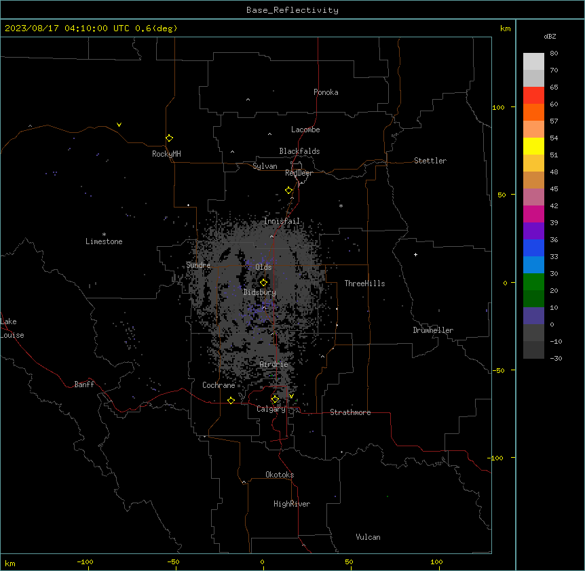This screenshot has height=571, width=585.
Task: Click the Blackfalds city label
Action: click(299, 151)
